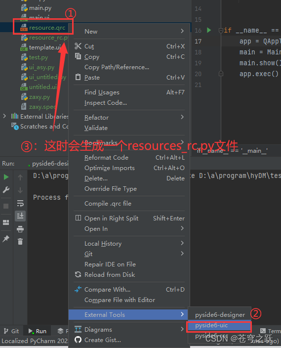
Task: Clear console with trash icon
Action: pos(20,241)
